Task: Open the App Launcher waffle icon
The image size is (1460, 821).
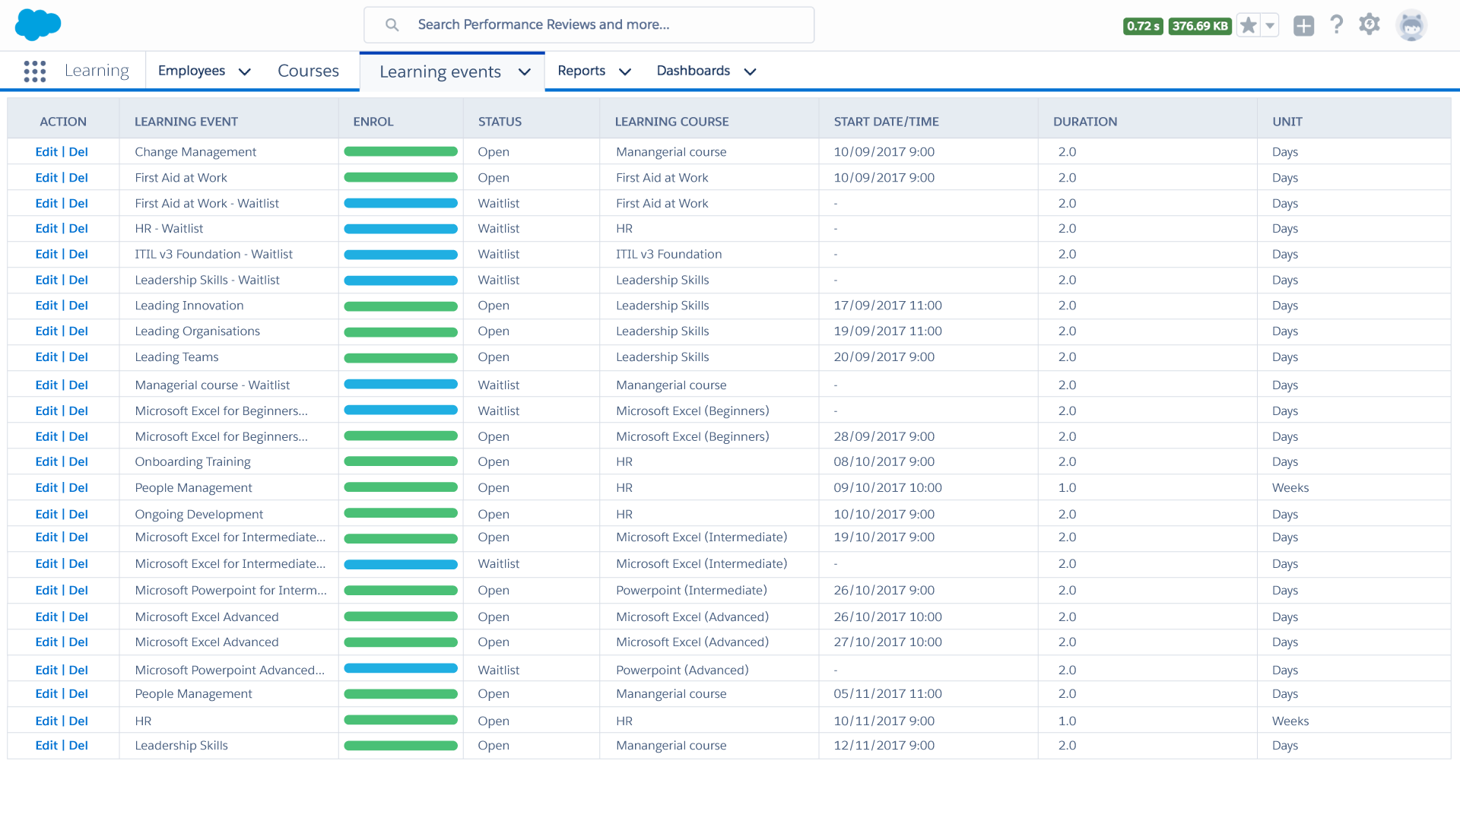Action: pyautogui.click(x=34, y=70)
